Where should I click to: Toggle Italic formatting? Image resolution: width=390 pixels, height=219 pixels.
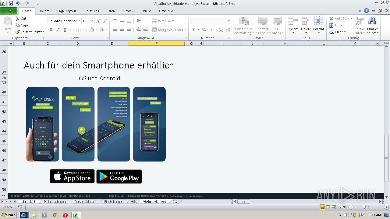(x=58, y=30)
